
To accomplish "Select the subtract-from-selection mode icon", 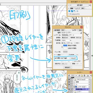I will point(75,11).
